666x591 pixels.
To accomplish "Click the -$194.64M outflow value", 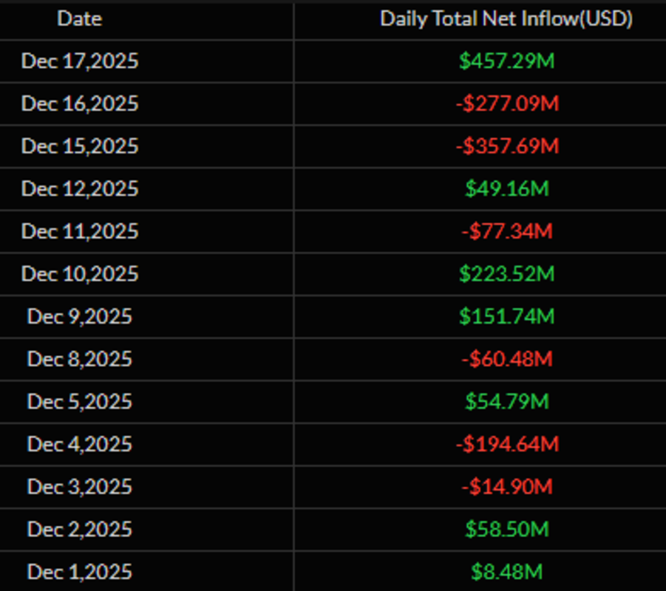I will point(506,444).
